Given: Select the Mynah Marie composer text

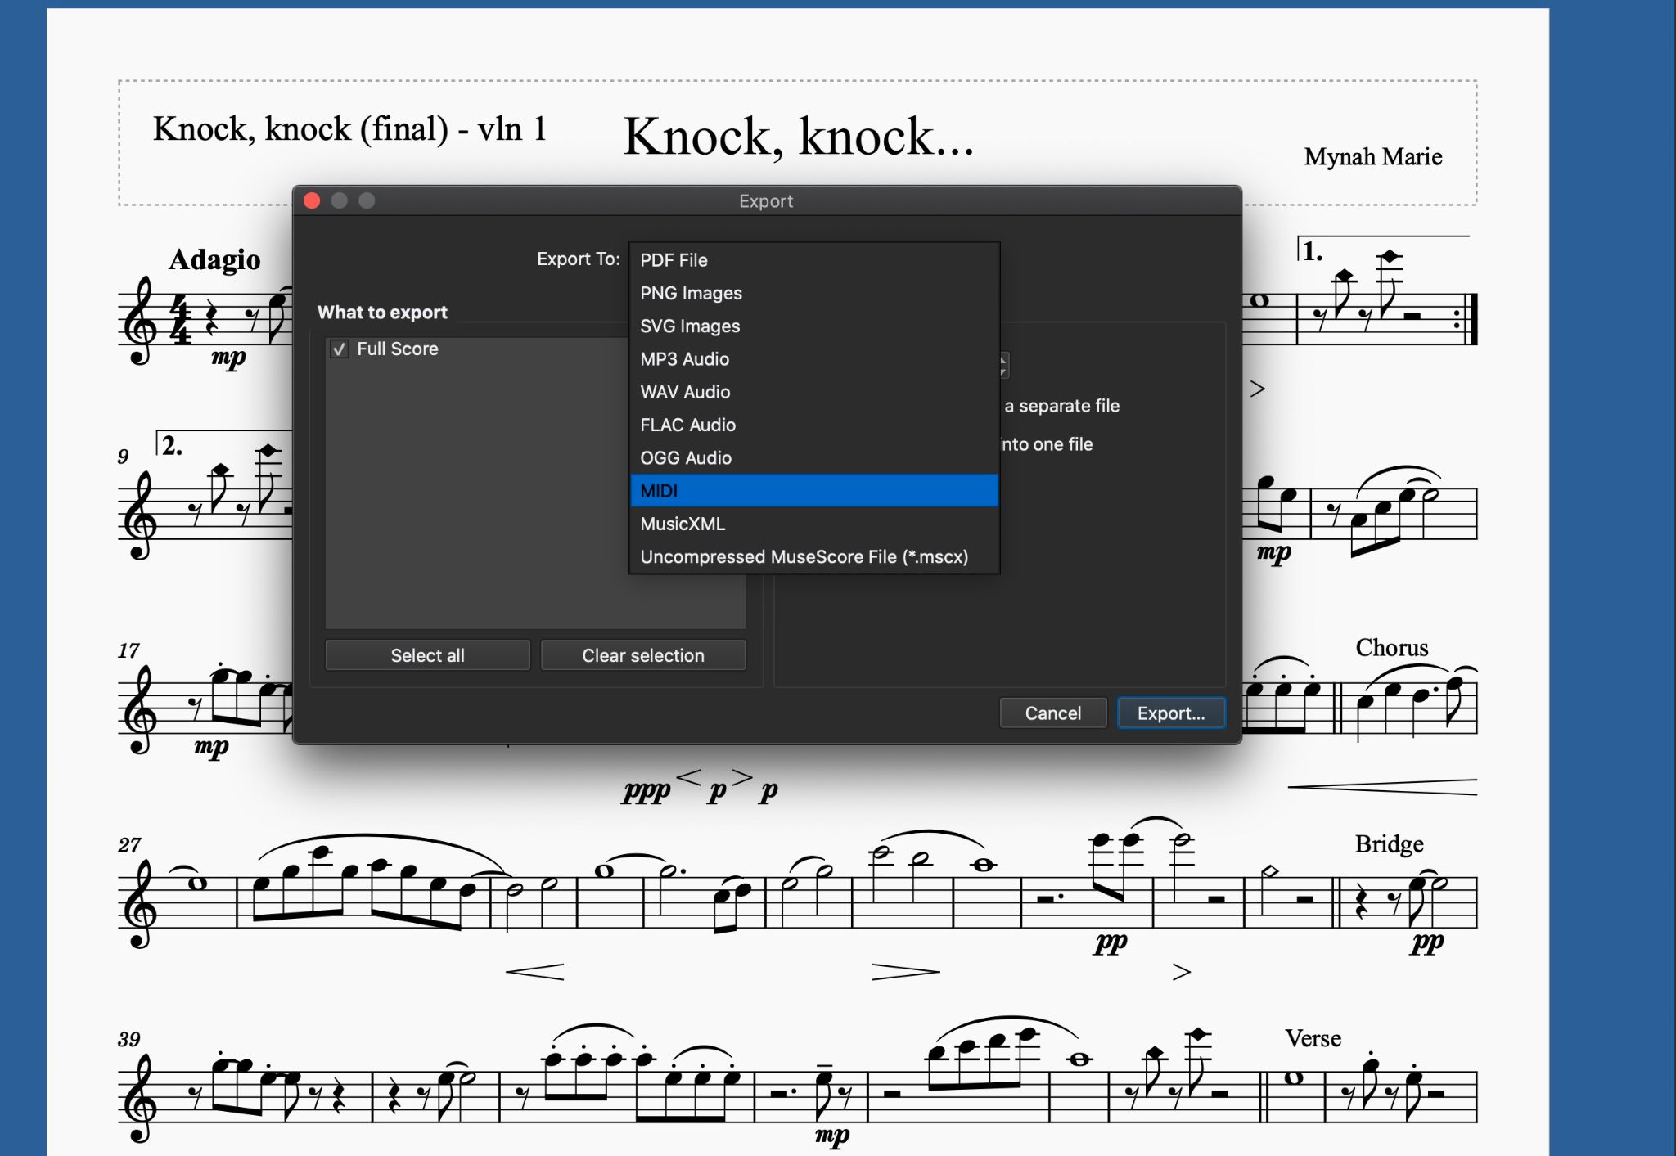Looking at the screenshot, I should pos(1372,157).
